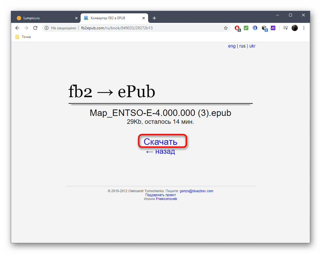Viewport: 321px width, 254px height.
Task: Minimize the browser window
Action: (x=277, y=15)
